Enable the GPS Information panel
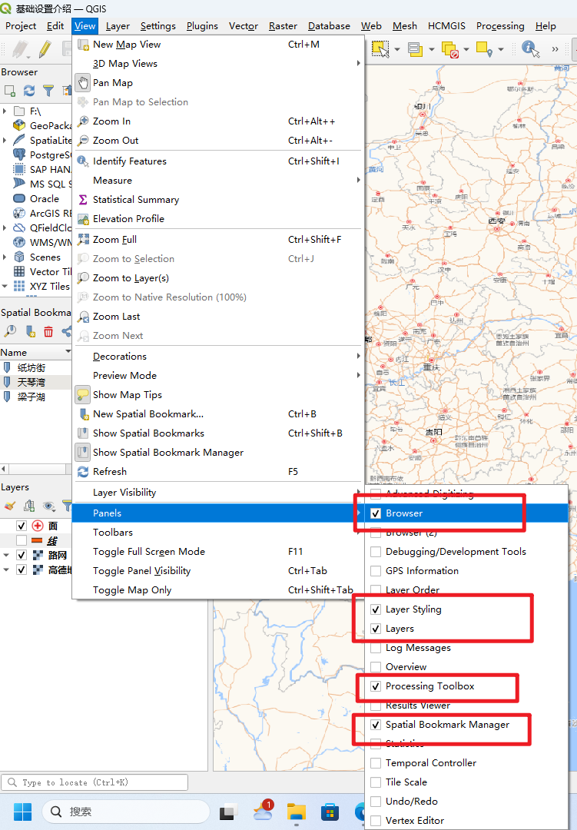This screenshot has height=830, width=577. [x=376, y=571]
